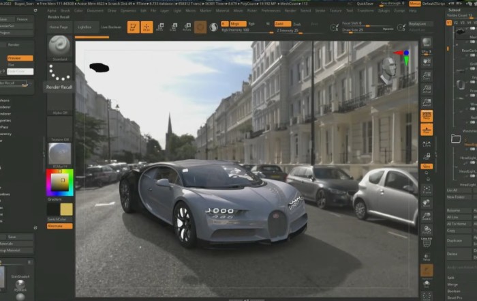Click the Draw Size slider
Viewport: 477px width, 301px height.
(x=360, y=29)
